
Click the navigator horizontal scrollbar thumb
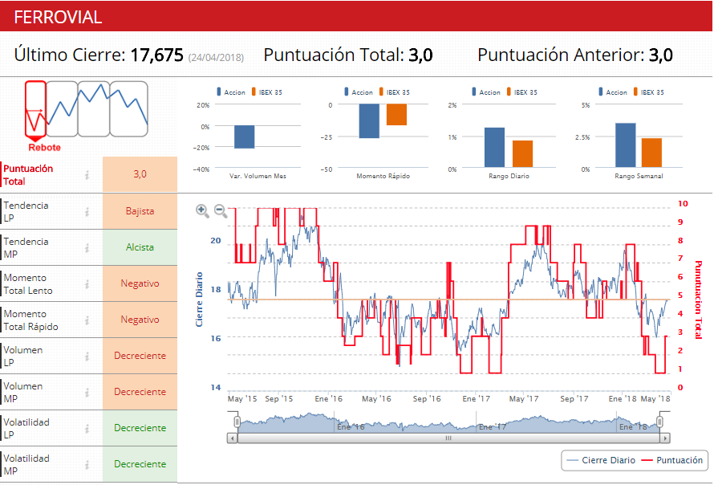(448, 438)
